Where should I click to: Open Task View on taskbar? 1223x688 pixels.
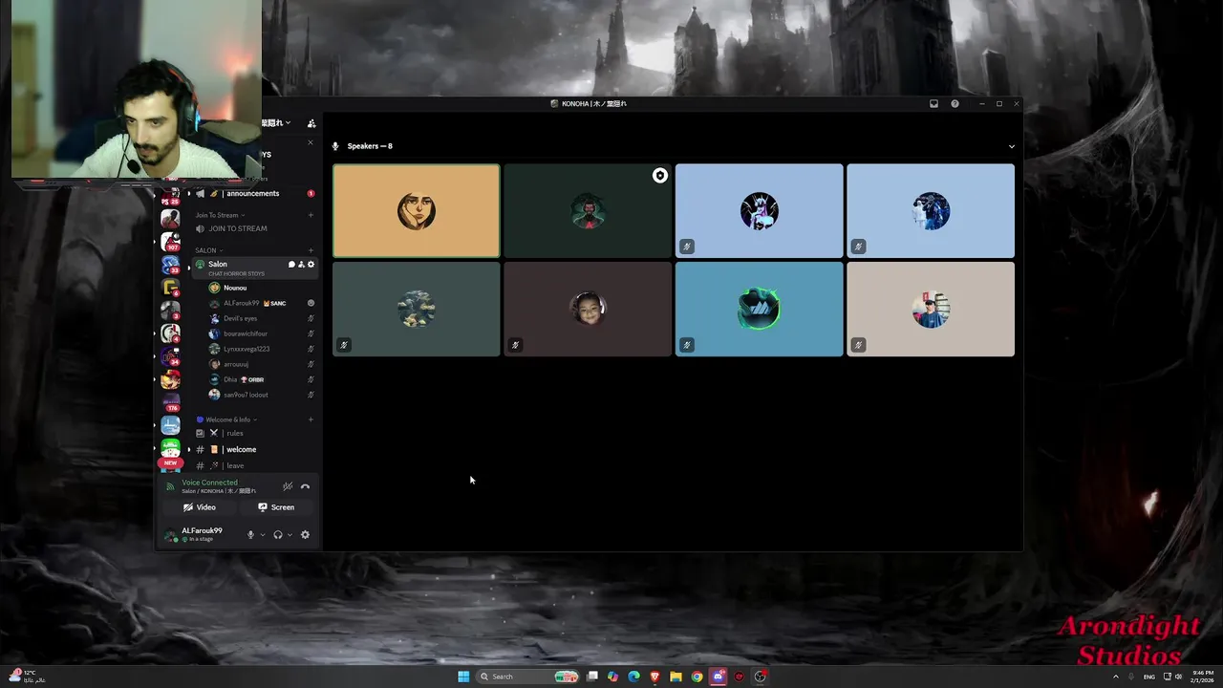[x=592, y=677]
